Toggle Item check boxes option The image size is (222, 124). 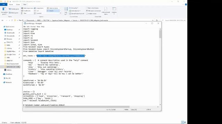click(x=92, y=8)
